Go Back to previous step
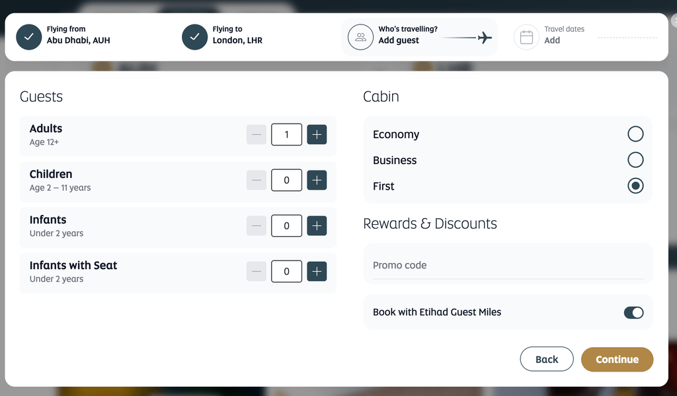The image size is (677, 396). [x=547, y=359]
